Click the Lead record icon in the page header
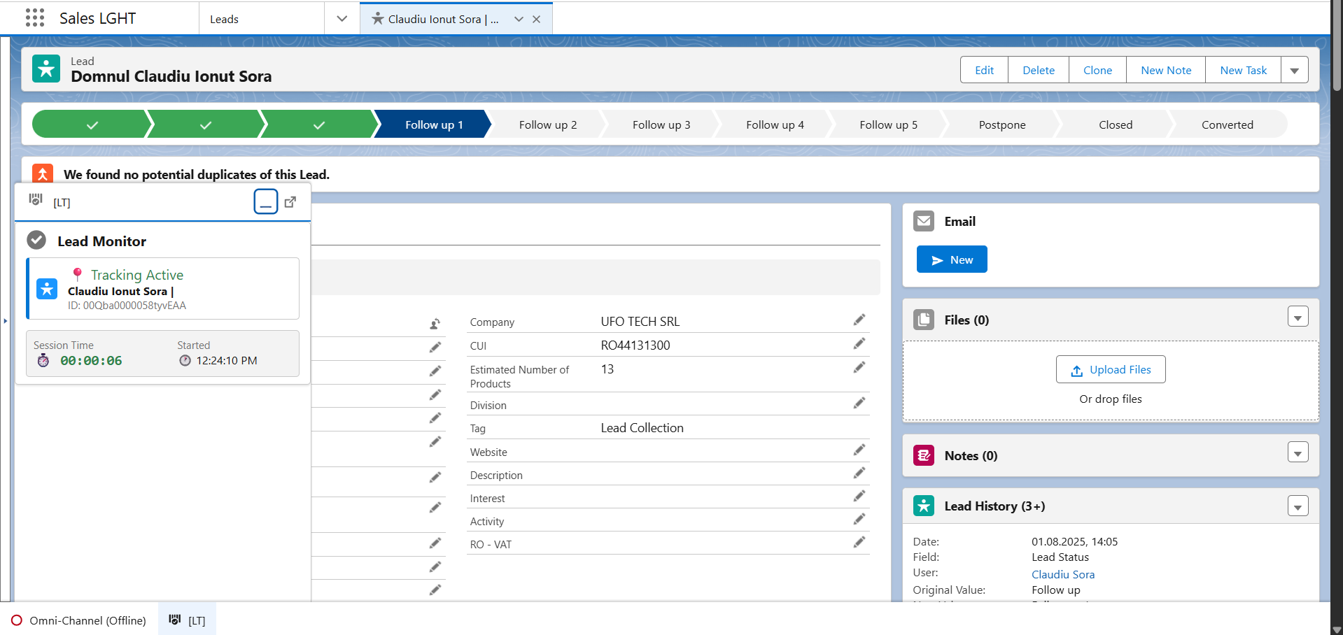This screenshot has height=635, width=1343. click(x=45, y=69)
